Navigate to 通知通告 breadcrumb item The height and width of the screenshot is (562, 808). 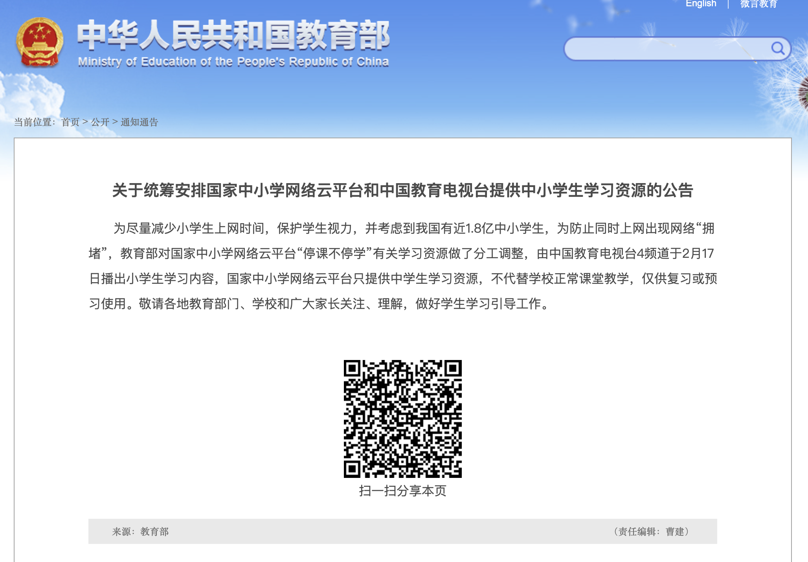(139, 122)
